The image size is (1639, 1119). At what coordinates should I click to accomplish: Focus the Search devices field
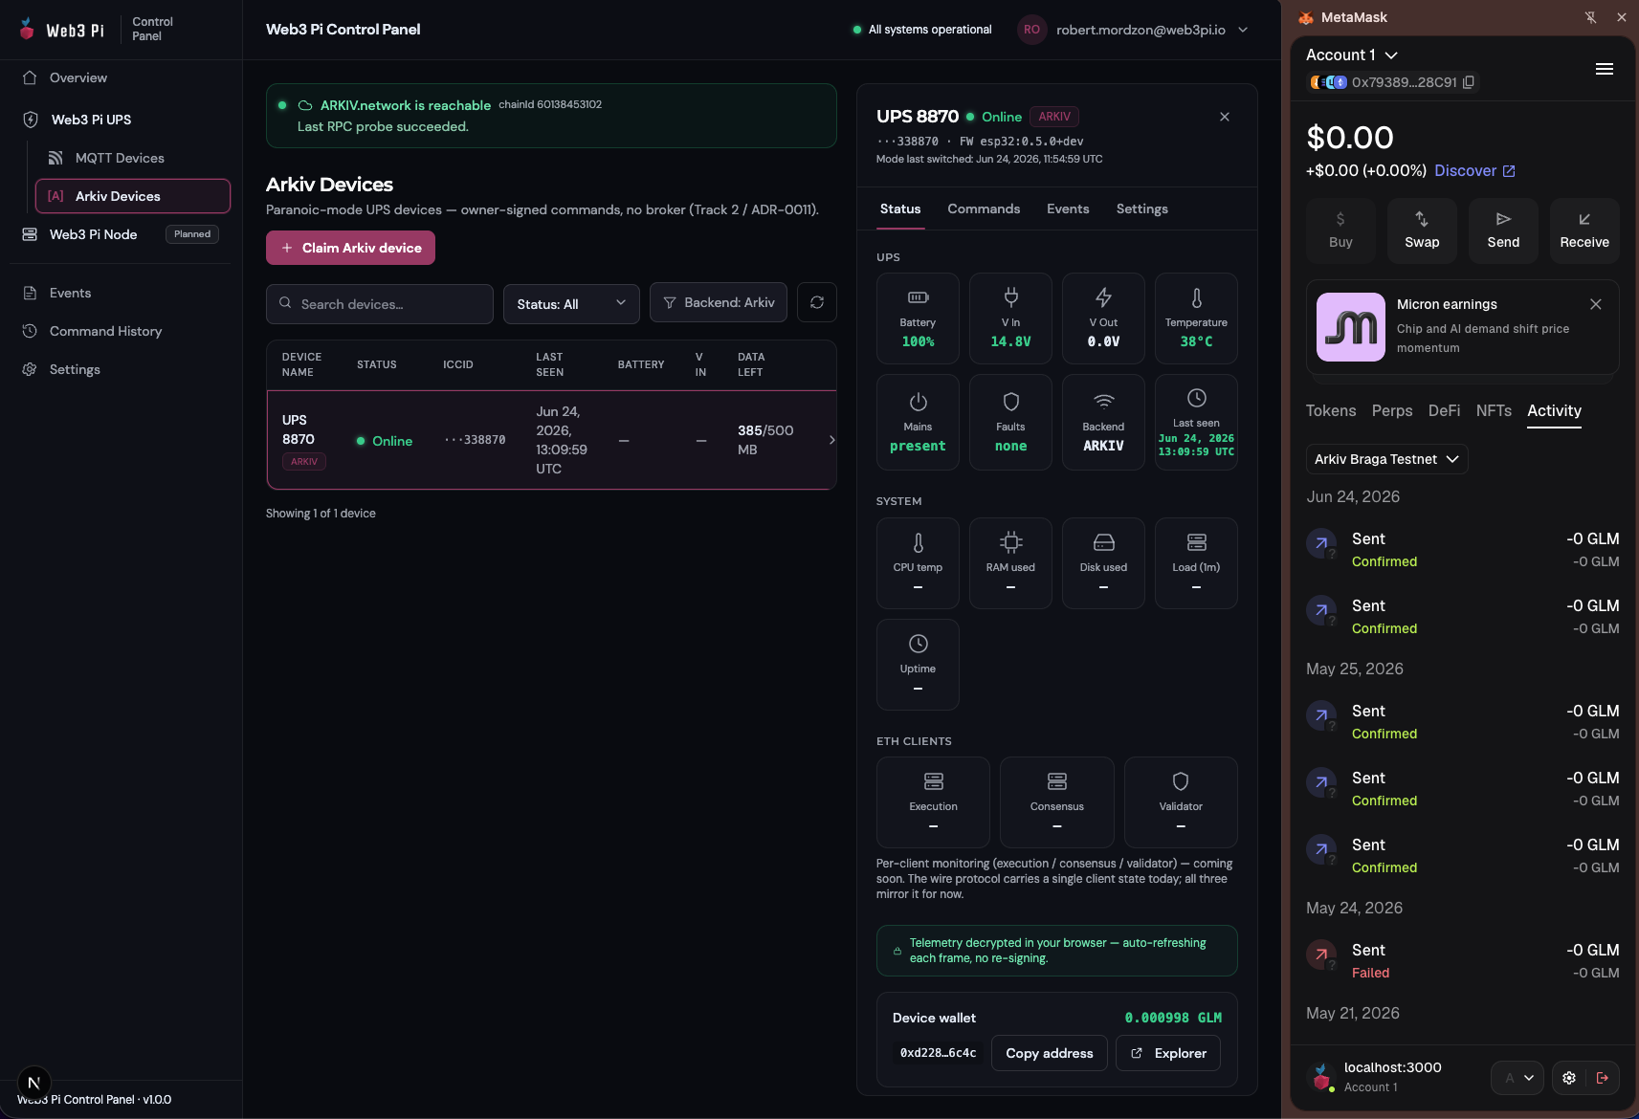point(380,304)
